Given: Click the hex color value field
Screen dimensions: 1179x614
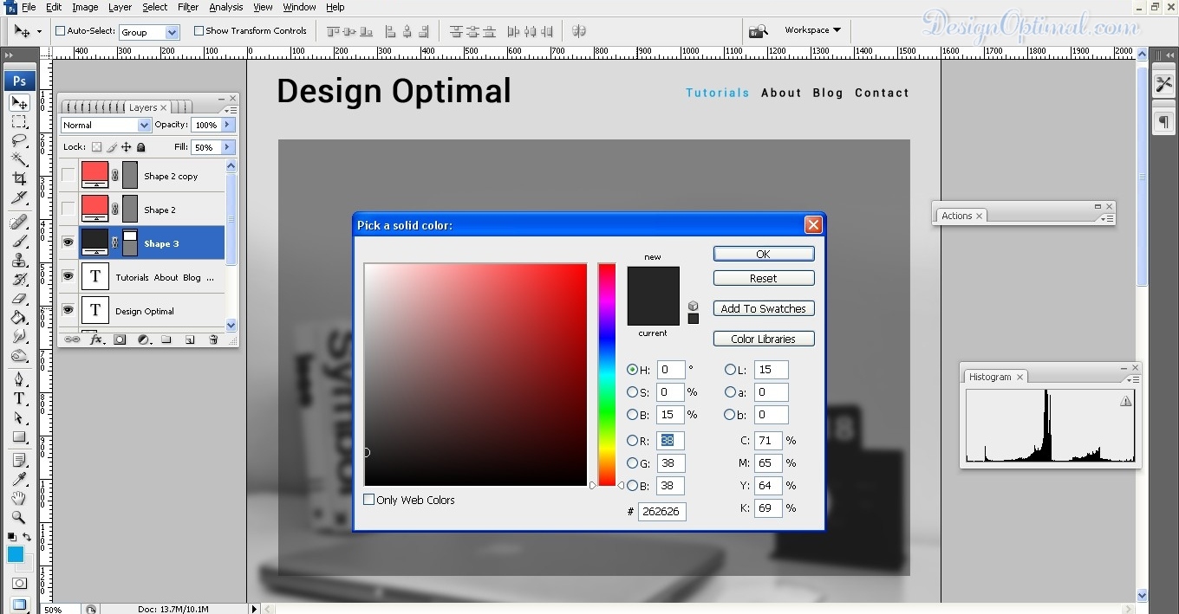Looking at the screenshot, I should point(662,511).
